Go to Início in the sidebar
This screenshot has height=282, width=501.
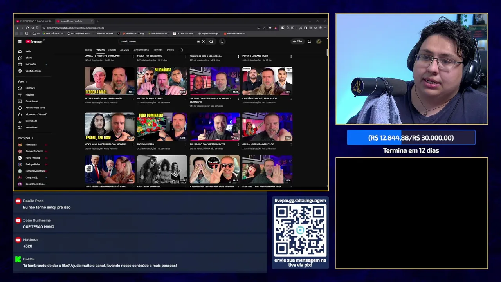click(29, 51)
